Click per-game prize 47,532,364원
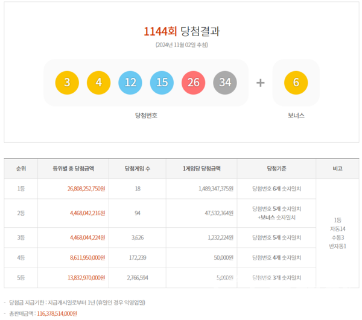Viewport: 362px width, 320px height. click(219, 213)
